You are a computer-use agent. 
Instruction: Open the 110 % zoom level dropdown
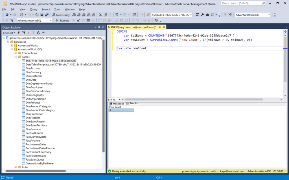click(119, 100)
